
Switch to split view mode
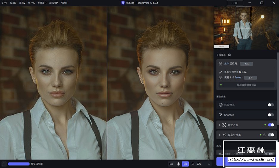click(178, 164)
